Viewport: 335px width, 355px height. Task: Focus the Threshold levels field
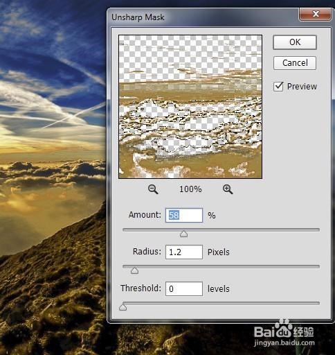point(184,288)
